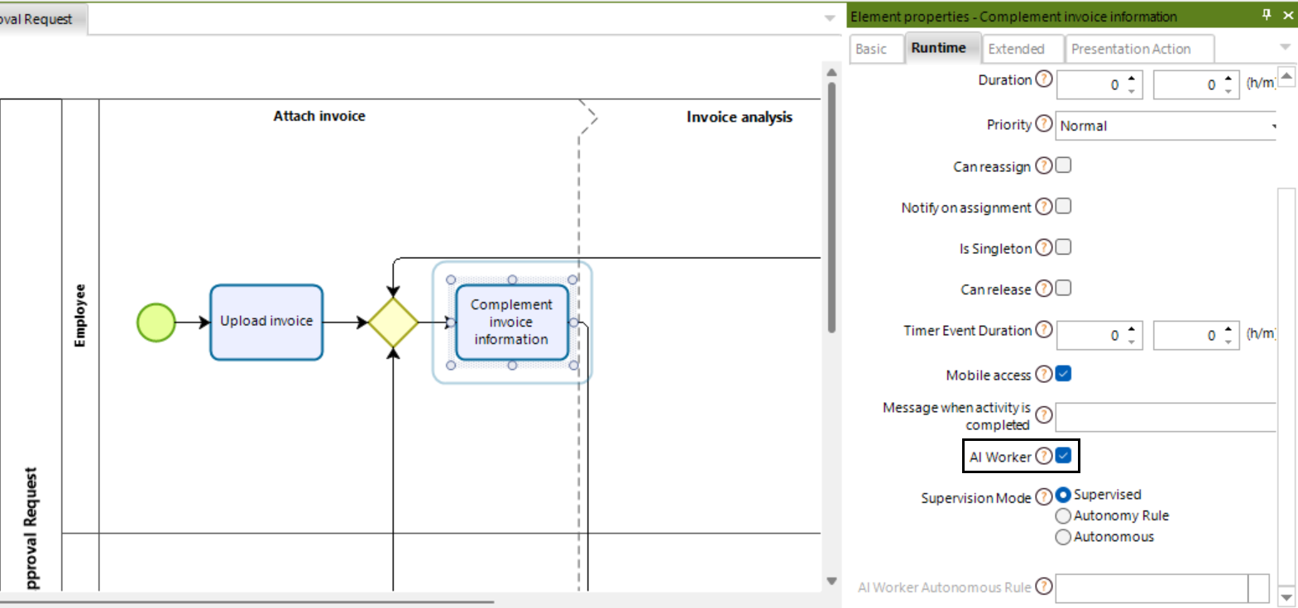Pin the Element properties panel
1298x608 pixels.
pos(1267,15)
